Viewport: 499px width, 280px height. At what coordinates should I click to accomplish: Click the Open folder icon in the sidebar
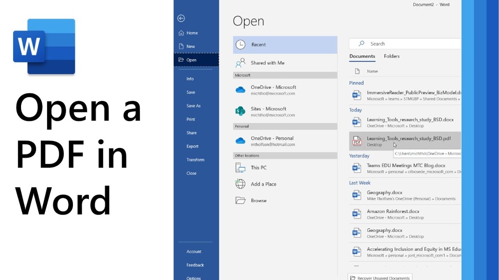click(181, 60)
